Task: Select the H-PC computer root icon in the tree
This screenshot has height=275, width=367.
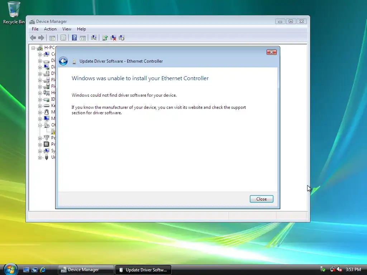Action: pyautogui.click(x=40, y=48)
